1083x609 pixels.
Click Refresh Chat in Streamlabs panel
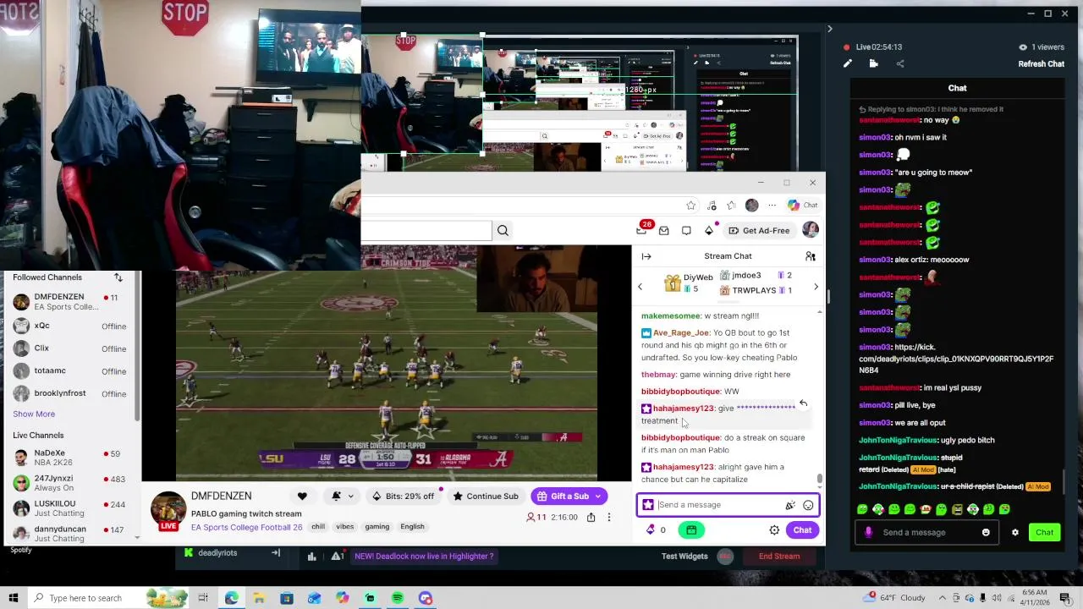[x=1041, y=63]
